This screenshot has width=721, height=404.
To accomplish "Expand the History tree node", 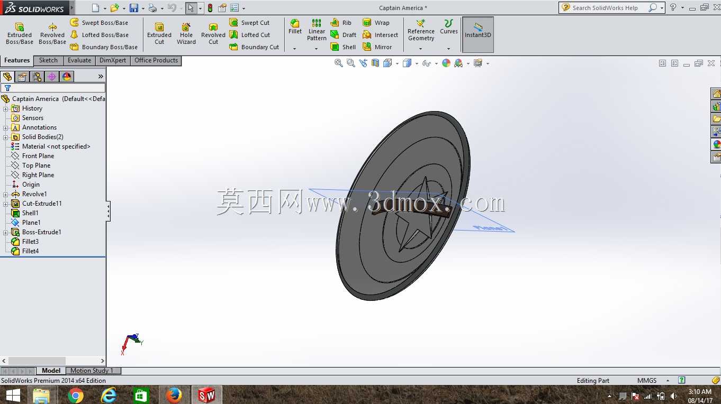I will click(x=6, y=108).
